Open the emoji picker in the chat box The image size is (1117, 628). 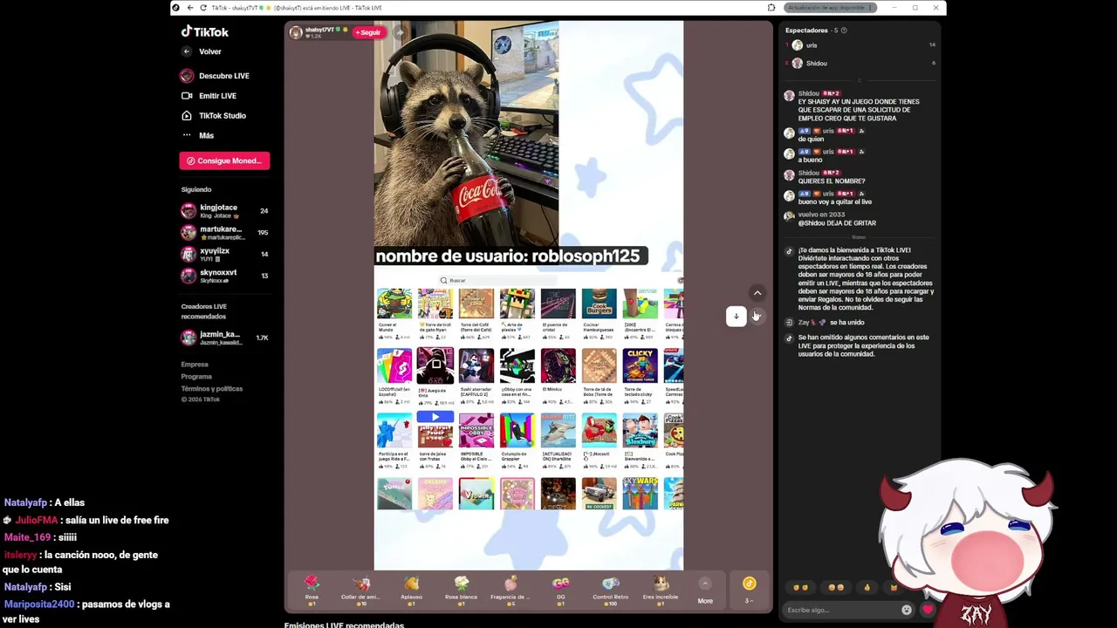(x=907, y=610)
